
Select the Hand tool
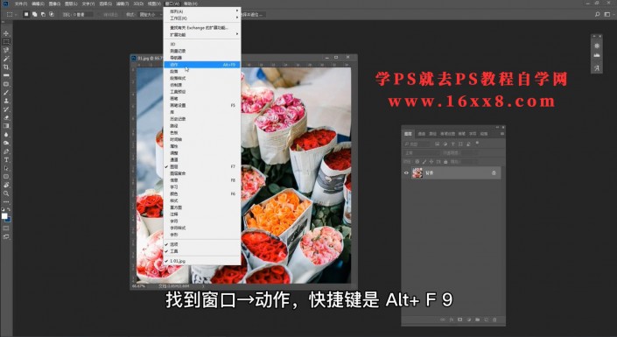pos(6,185)
